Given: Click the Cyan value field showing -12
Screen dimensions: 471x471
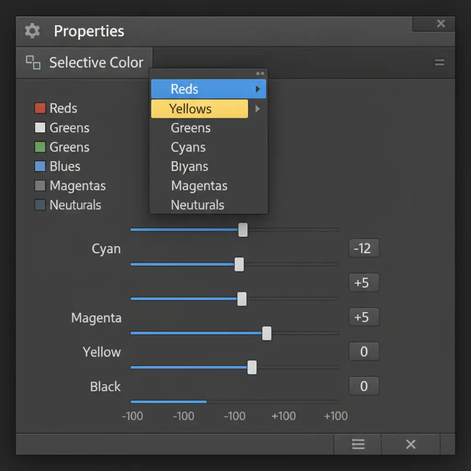Looking at the screenshot, I should coord(364,248).
